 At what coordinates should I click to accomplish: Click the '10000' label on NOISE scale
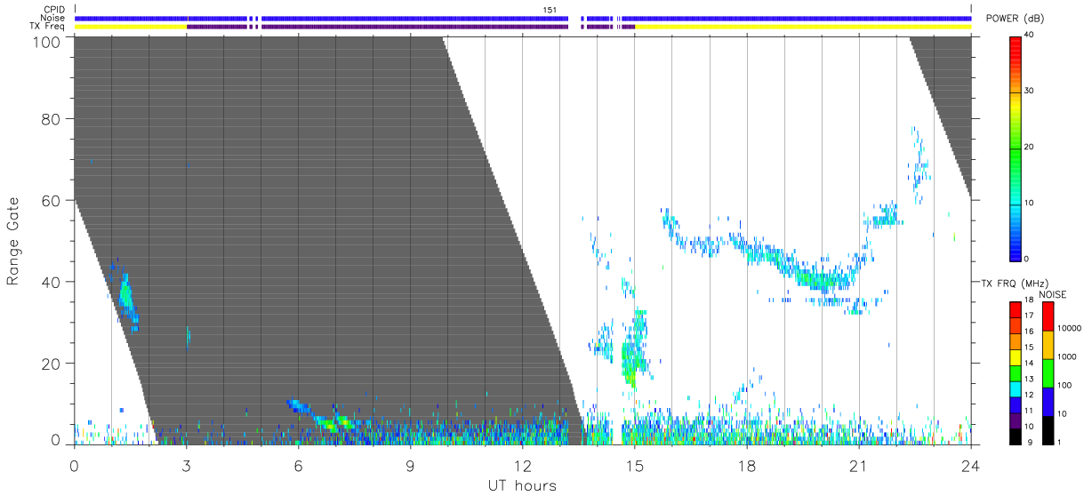[x=1070, y=328]
